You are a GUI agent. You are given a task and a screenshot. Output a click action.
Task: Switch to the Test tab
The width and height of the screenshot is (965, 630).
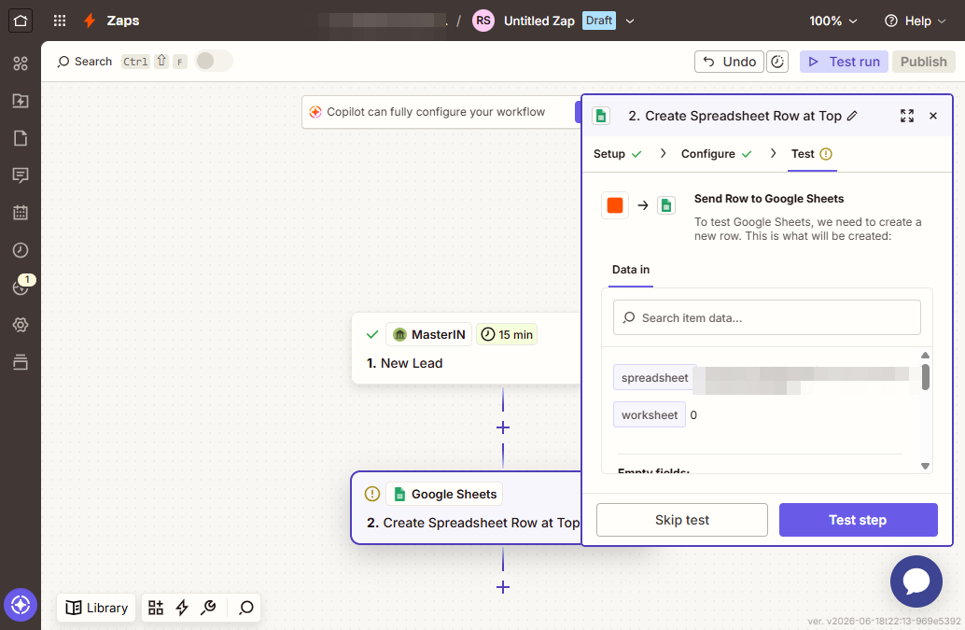click(811, 154)
